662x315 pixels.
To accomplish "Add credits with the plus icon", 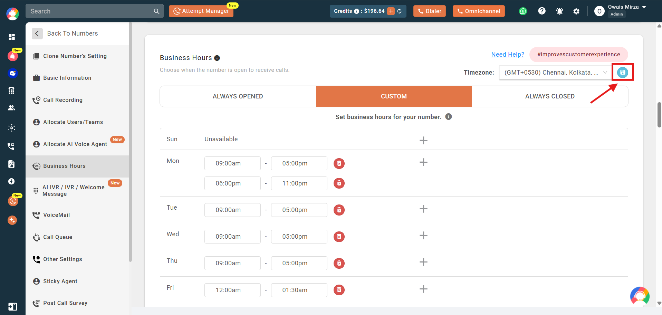I will click(391, 11).
